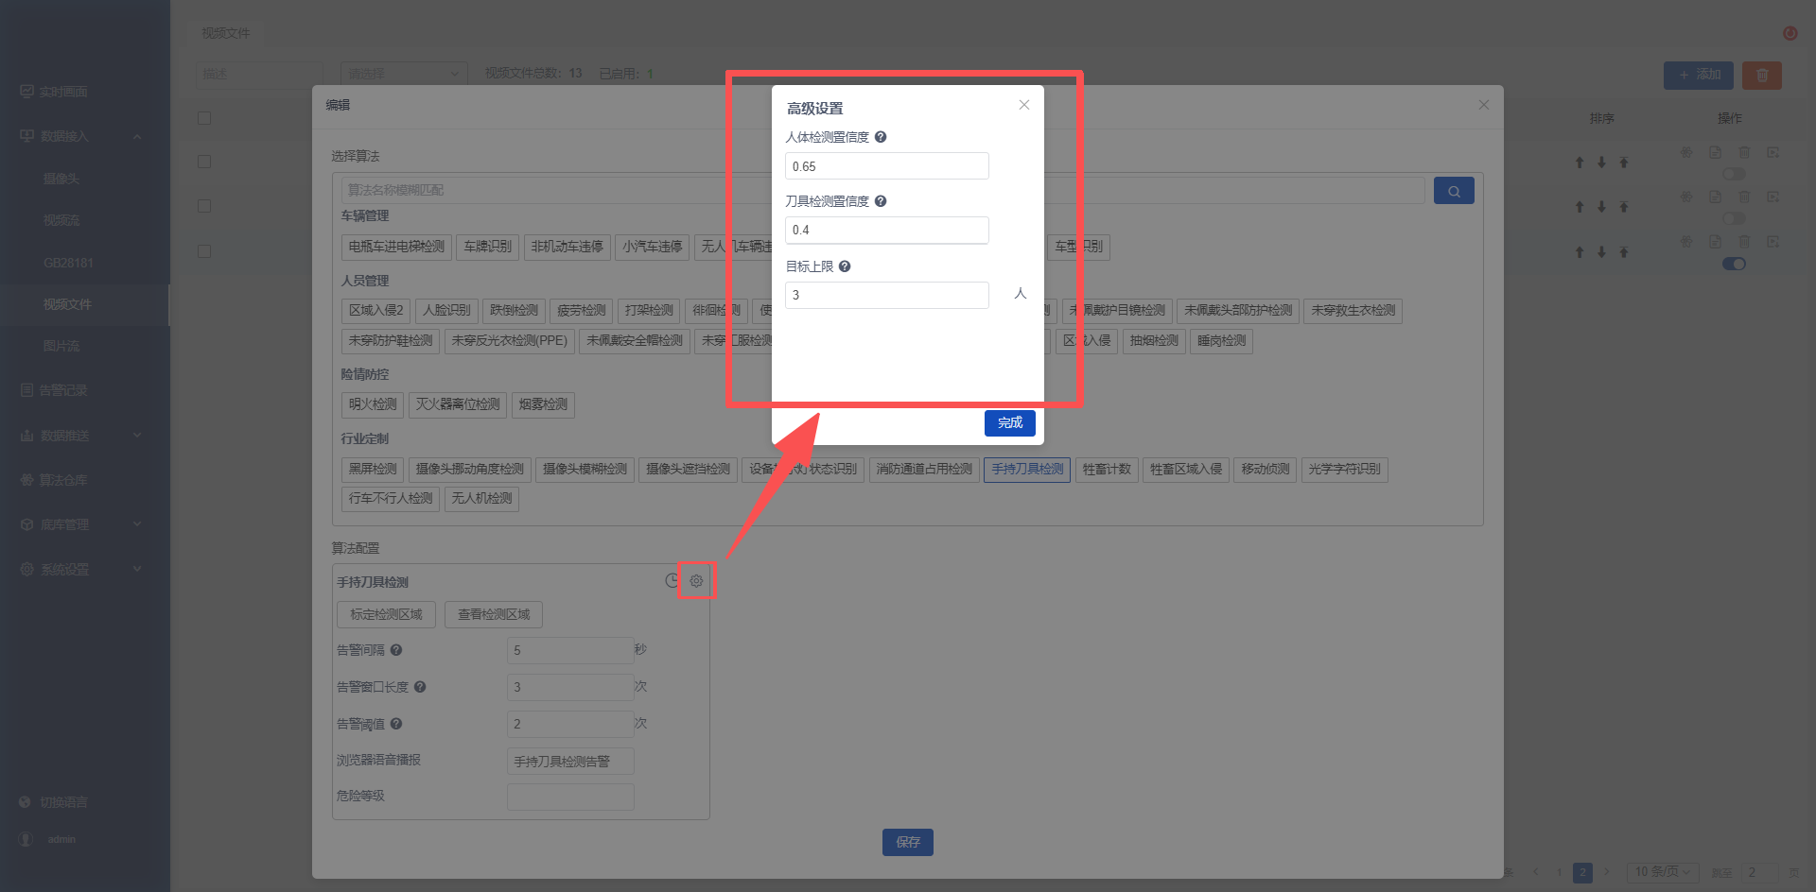Click the 添加 button
This screenshot has width=1816, height=892.
(1699, 75)
